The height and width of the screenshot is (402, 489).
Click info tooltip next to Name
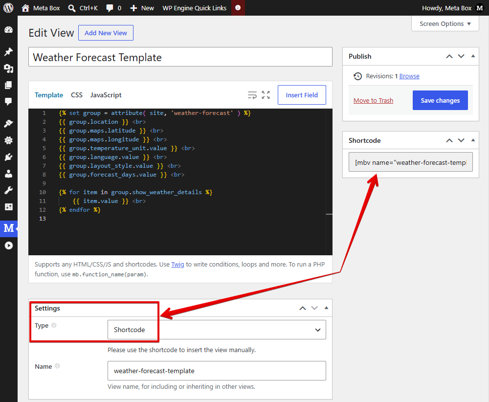pyautogui.click(x=57, y=366)
